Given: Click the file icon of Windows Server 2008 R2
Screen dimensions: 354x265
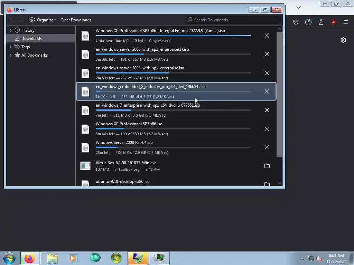Looking at the screenshot, I should (x=85, y=148).
